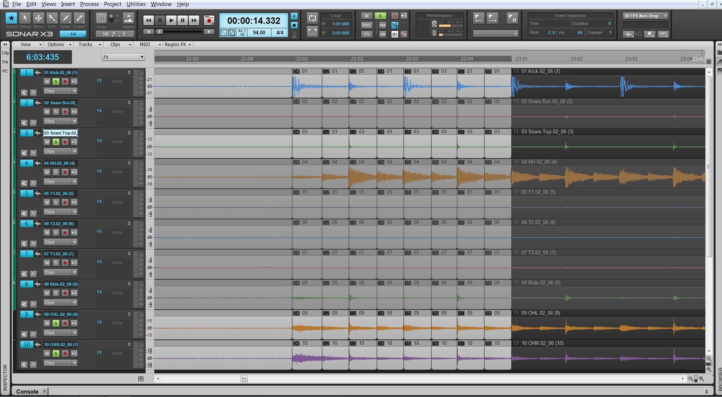Arm record on track 4 HH
The height and width of the screenshot is (397, 722).
[x=65, y=172]
